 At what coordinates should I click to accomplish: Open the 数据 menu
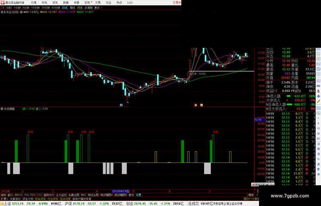66,3
